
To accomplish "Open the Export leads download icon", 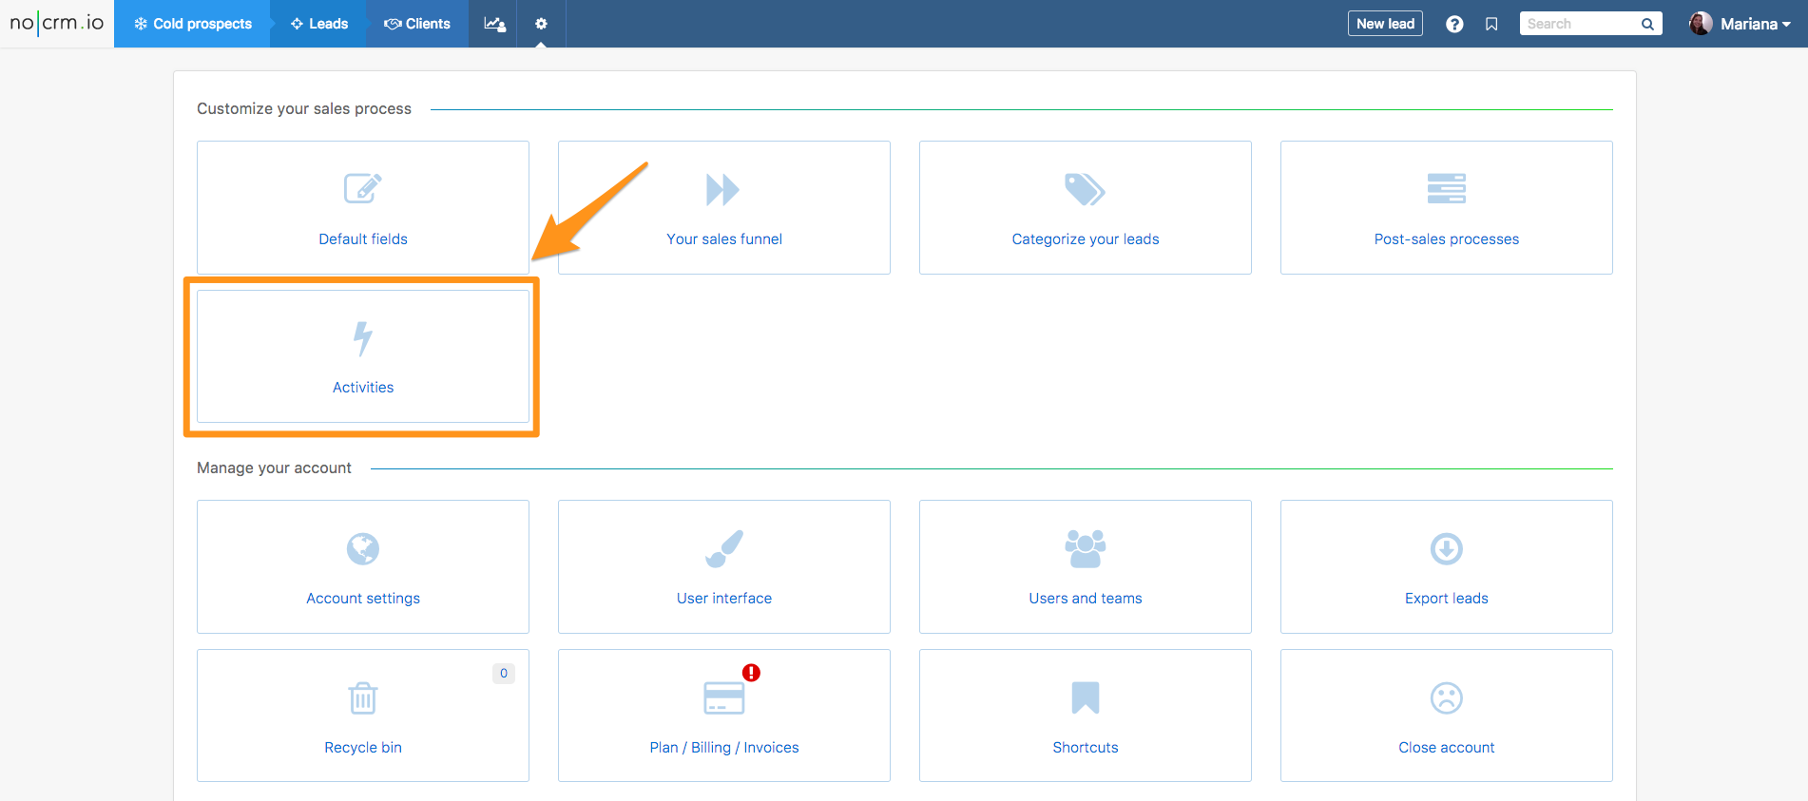I will [x=1446, y=549].
